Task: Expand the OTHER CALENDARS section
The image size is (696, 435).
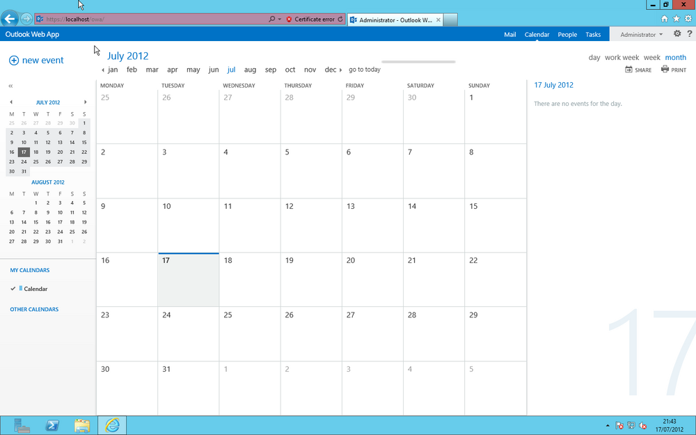Action: click(x=34, y=310)
